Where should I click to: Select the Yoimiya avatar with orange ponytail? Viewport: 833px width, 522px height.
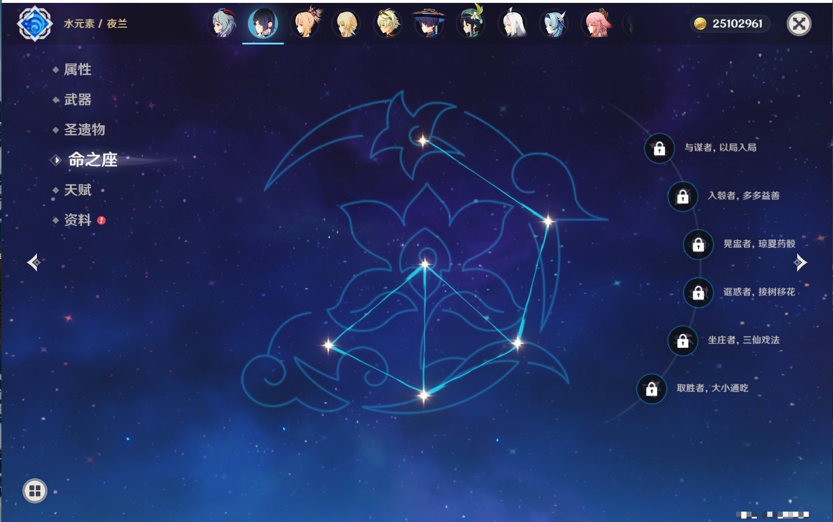305,24
